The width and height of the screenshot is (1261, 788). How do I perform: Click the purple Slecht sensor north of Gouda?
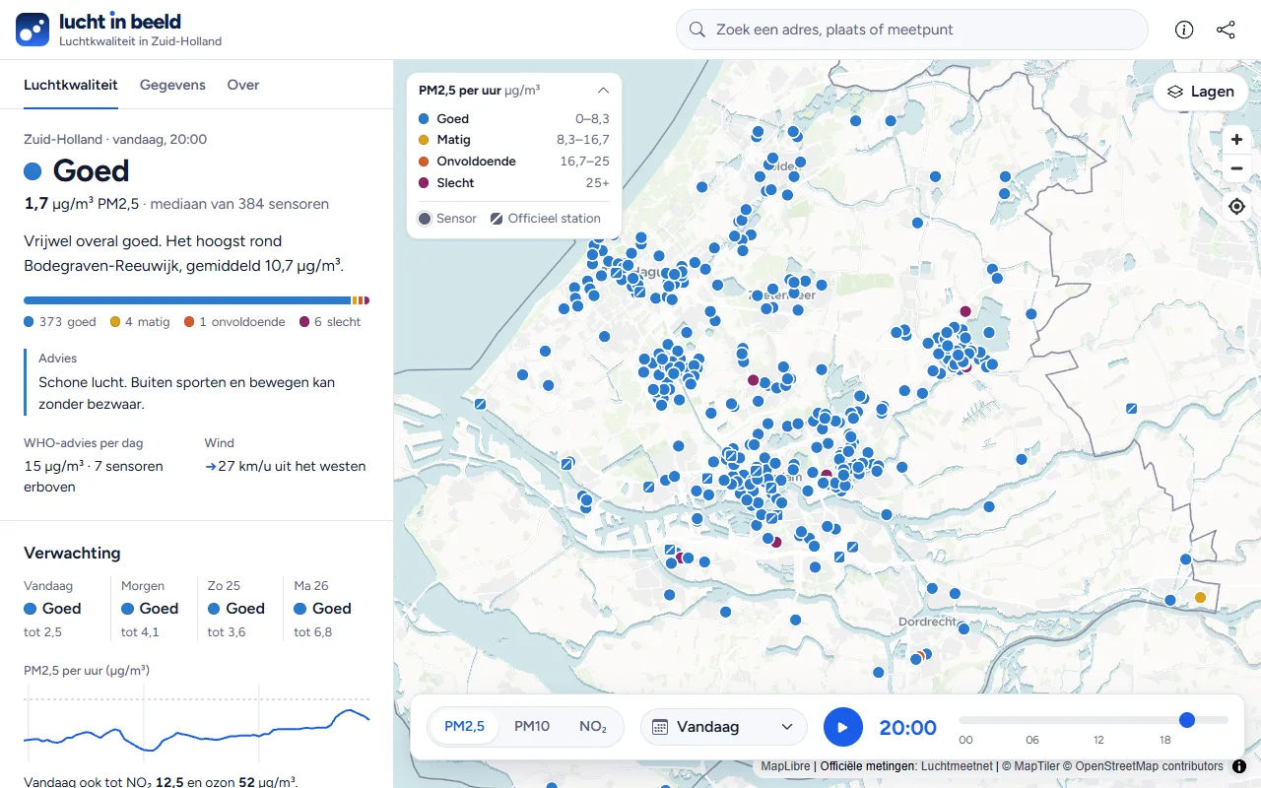pyautogui.click(x=965, y=311)
